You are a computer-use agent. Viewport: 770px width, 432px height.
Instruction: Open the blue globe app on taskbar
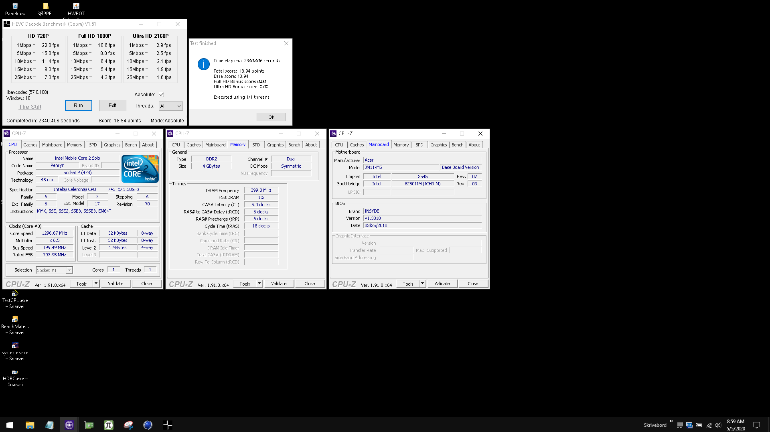[x=148, y=425]
